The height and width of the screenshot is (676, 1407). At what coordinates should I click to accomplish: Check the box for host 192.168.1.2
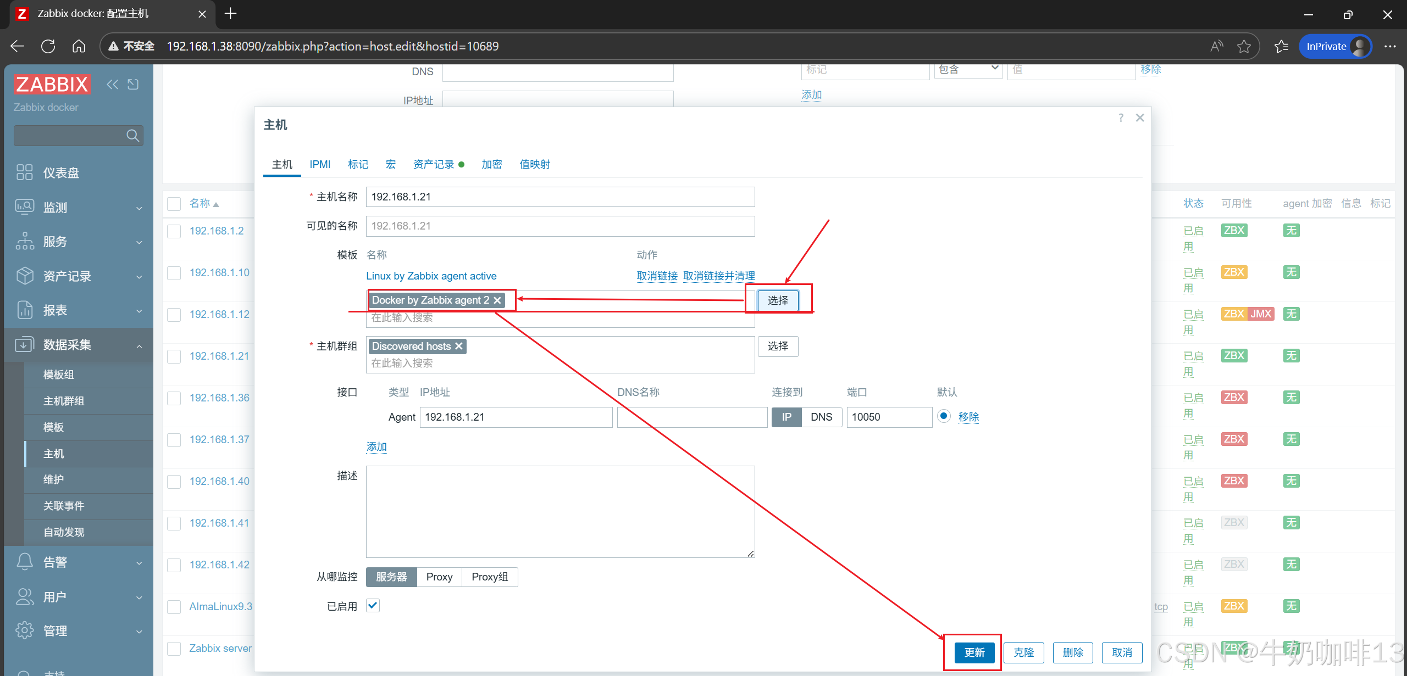point(174,231)
